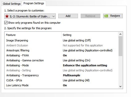Toggle Show only programs found on this computer
Viewport: 131px width, 97px height.
click(x=6, y=23)
